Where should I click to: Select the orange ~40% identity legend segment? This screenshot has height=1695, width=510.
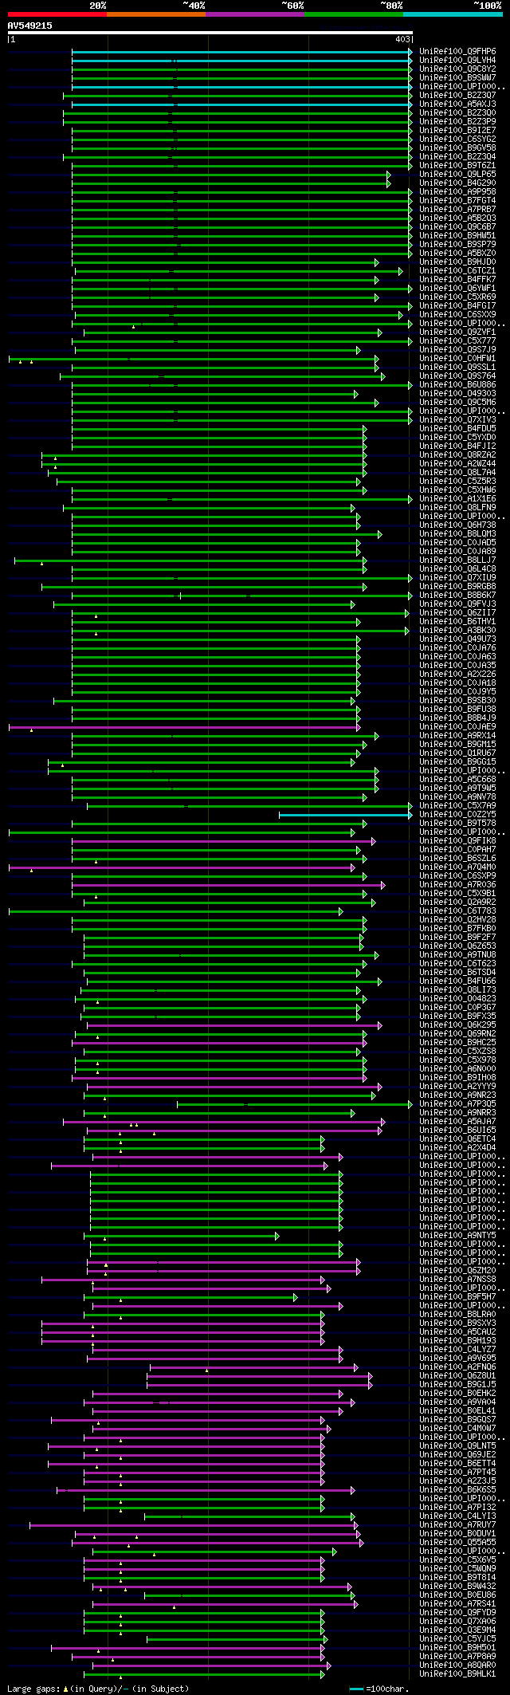[x=156, y=14]
